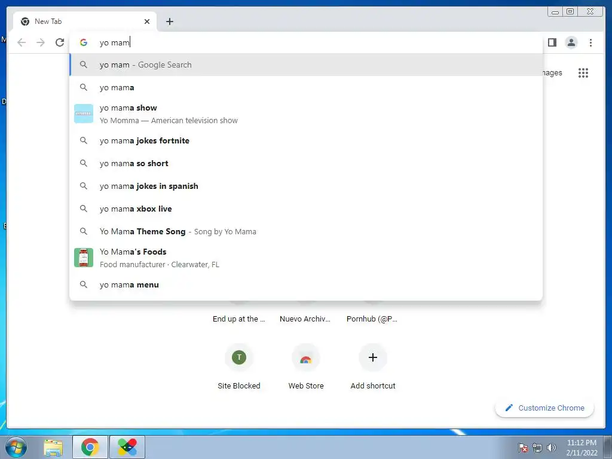This screenshot has width=612, height=459.
Task: Select the 'yo mama' suggestion
Action: [306, 87]
